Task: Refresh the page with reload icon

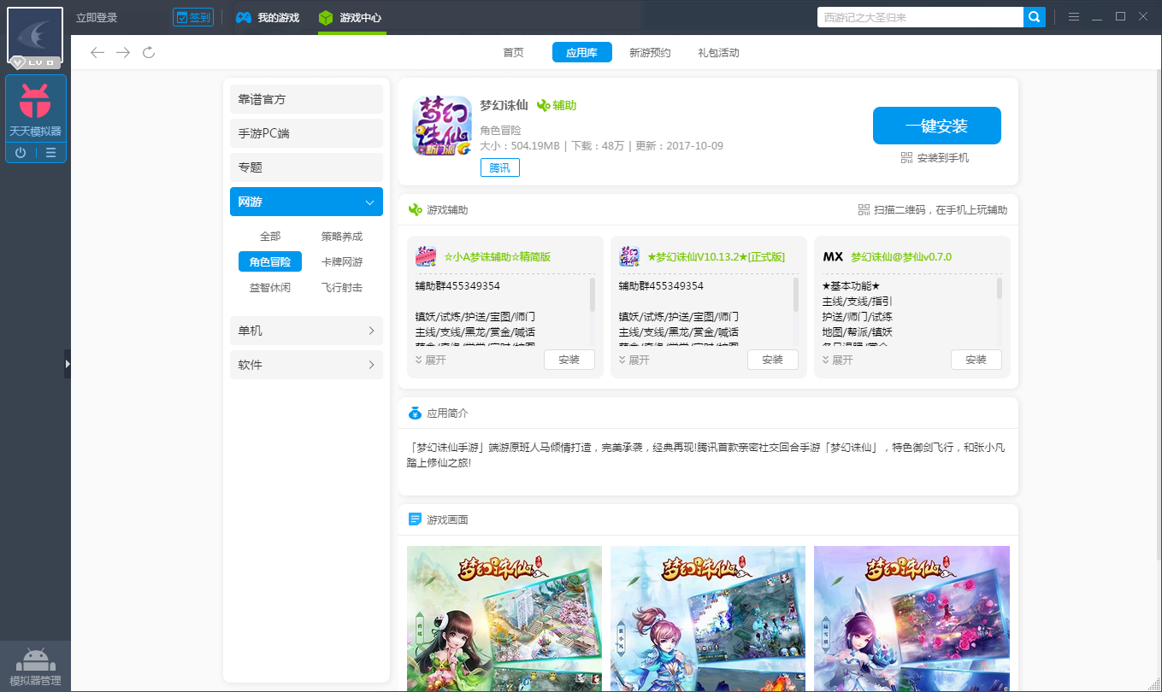Action: click(x=149, y=53)
